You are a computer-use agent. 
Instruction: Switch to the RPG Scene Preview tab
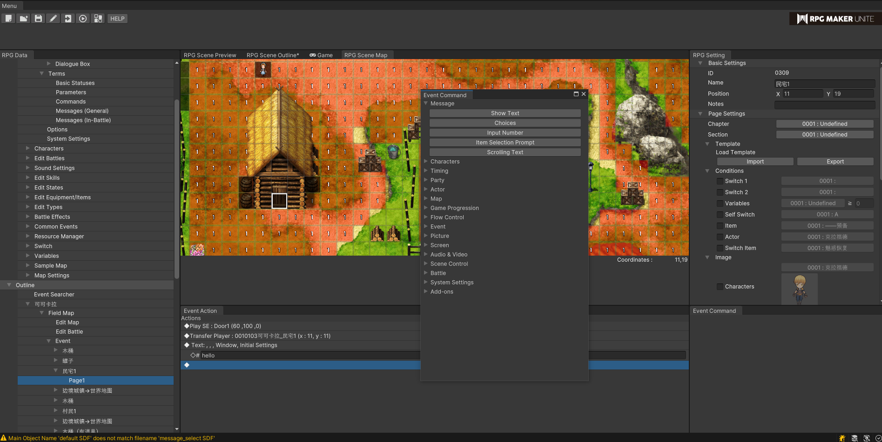tap(210, 55)
